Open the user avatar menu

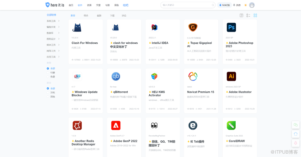(252, 5)
